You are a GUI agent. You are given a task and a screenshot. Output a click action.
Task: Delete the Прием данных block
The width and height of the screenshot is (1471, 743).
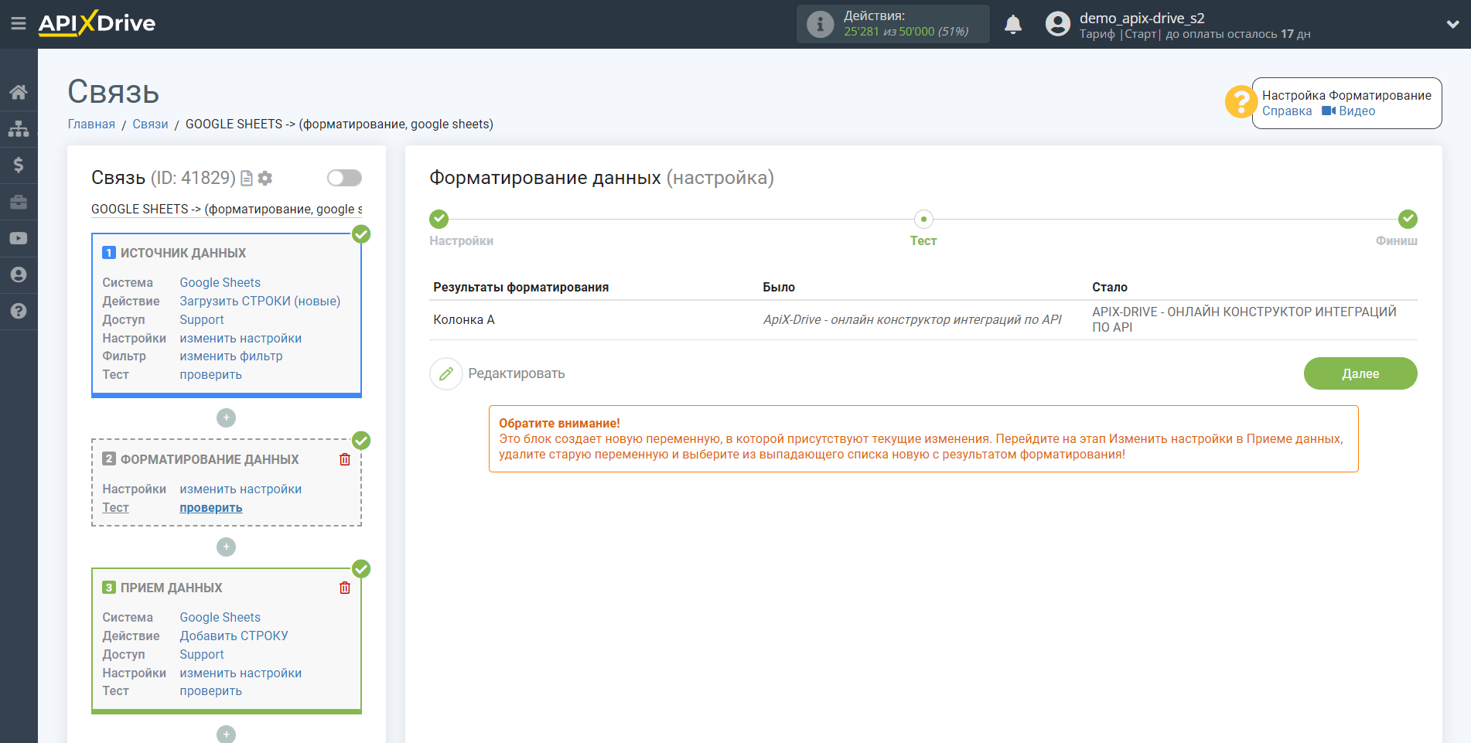tap(345, 588)
